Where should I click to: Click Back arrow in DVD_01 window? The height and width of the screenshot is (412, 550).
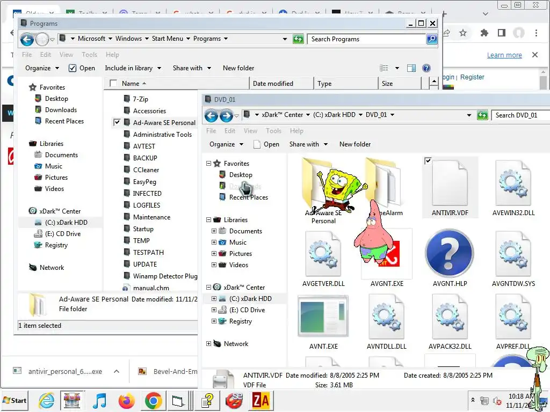tap(211, 115)
